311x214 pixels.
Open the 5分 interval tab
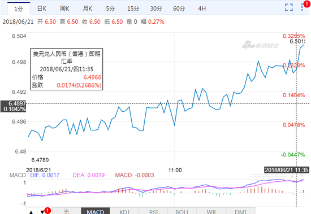pyautogui.click(x=110, y=8)
